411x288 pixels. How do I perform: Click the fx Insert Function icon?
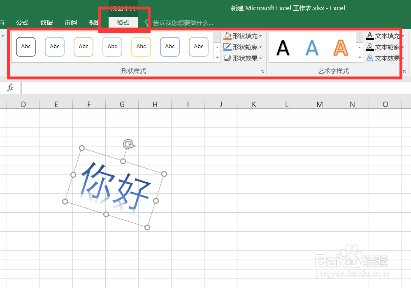pos(10,87)
